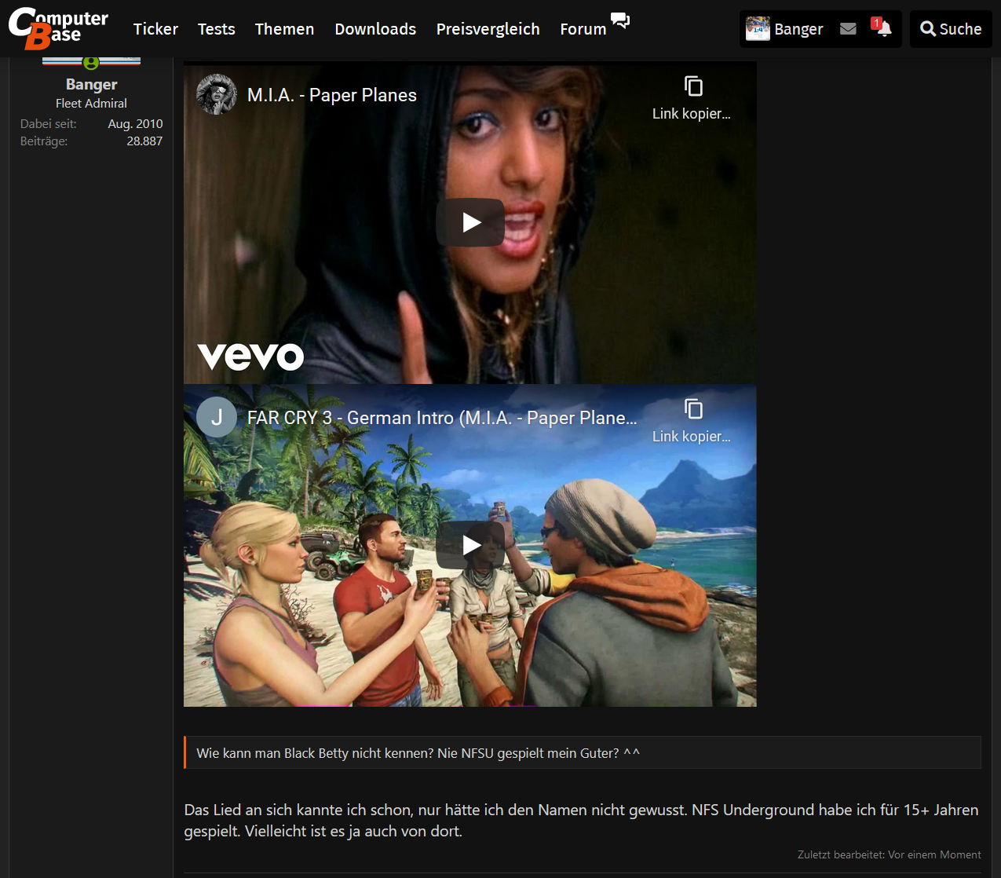Open the Suche search button
The image size is (1001, 878).
tap(951, 29)
